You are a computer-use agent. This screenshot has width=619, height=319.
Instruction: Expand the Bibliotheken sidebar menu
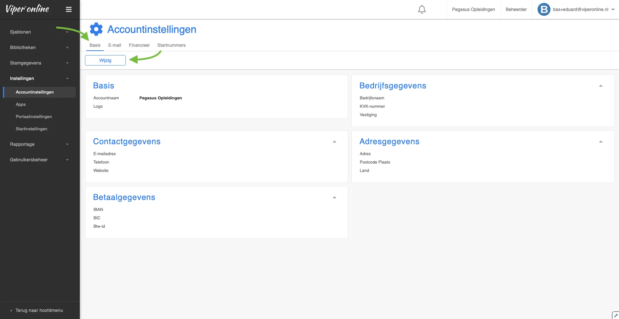coord(39,47)
